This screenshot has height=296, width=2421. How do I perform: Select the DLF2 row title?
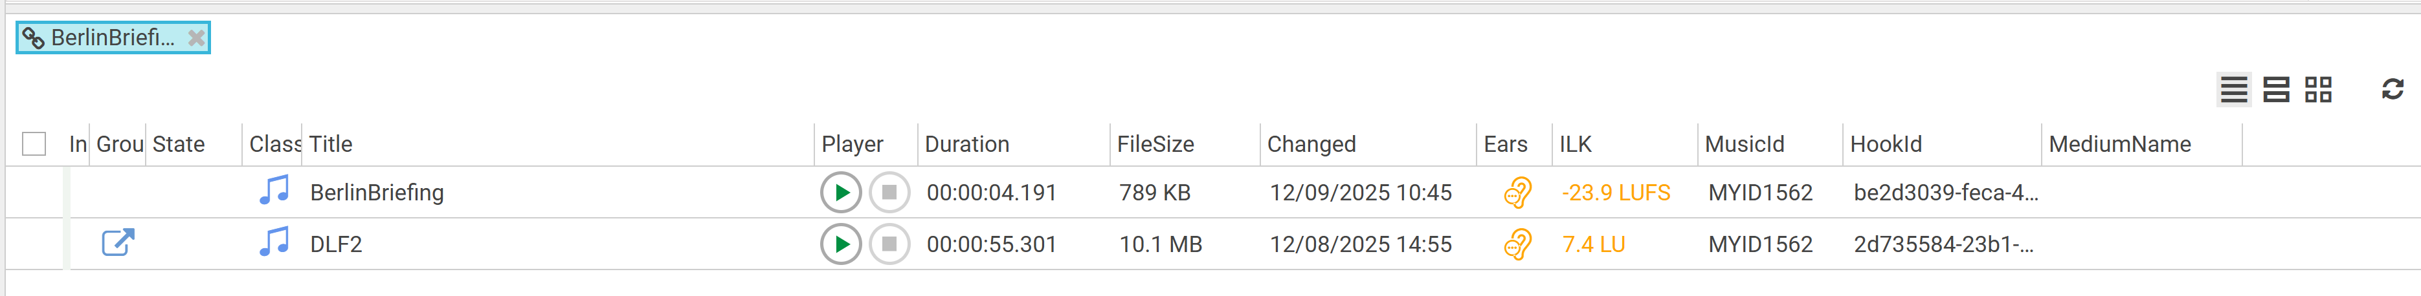click(x=335, y=244)
